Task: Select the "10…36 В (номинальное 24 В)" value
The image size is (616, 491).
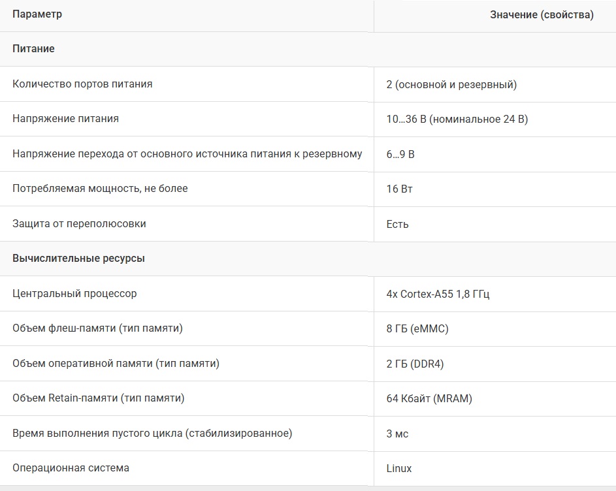Action: 457,119
